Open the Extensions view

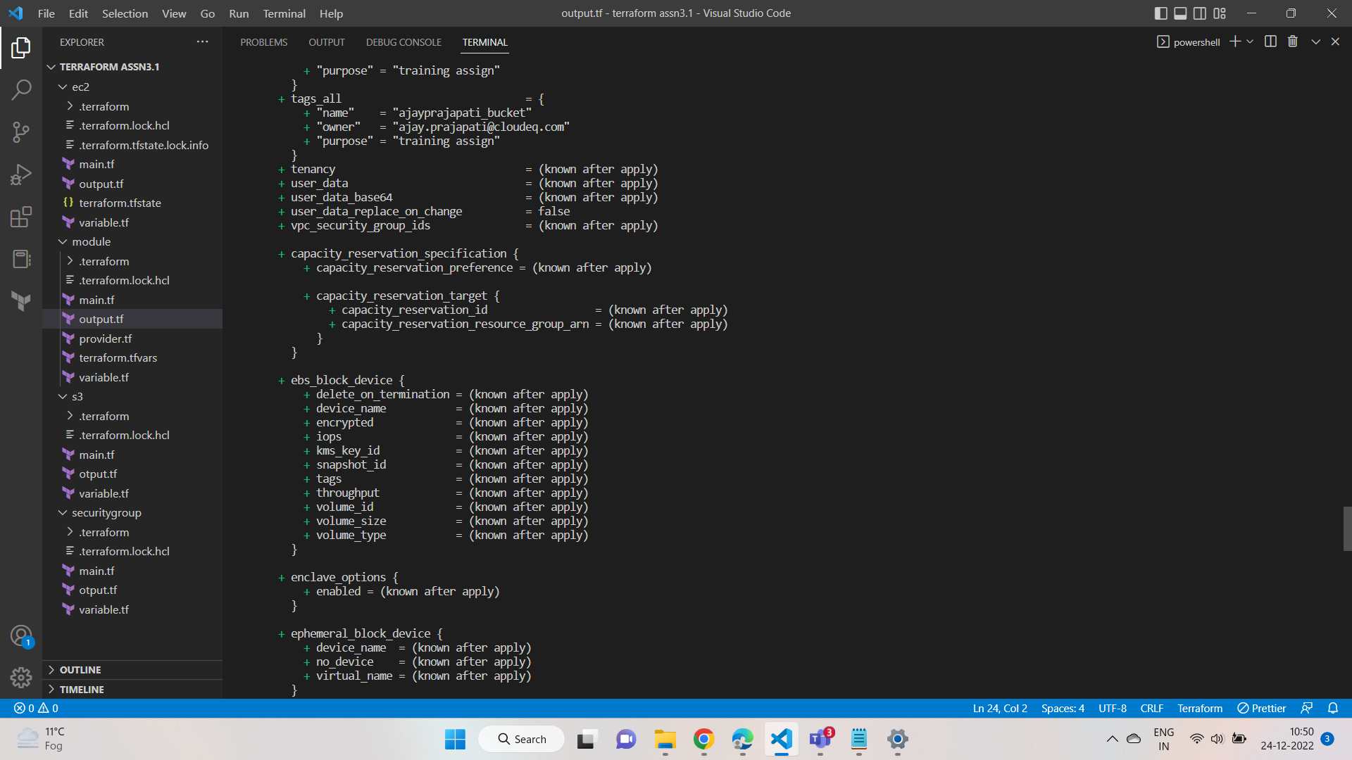(x=21, y=217)
